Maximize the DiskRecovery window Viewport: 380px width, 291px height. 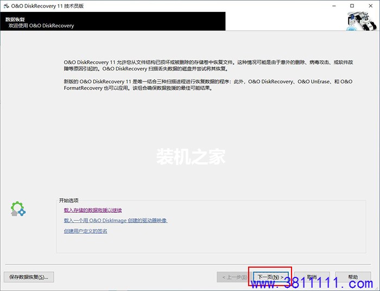coord(352,6)
